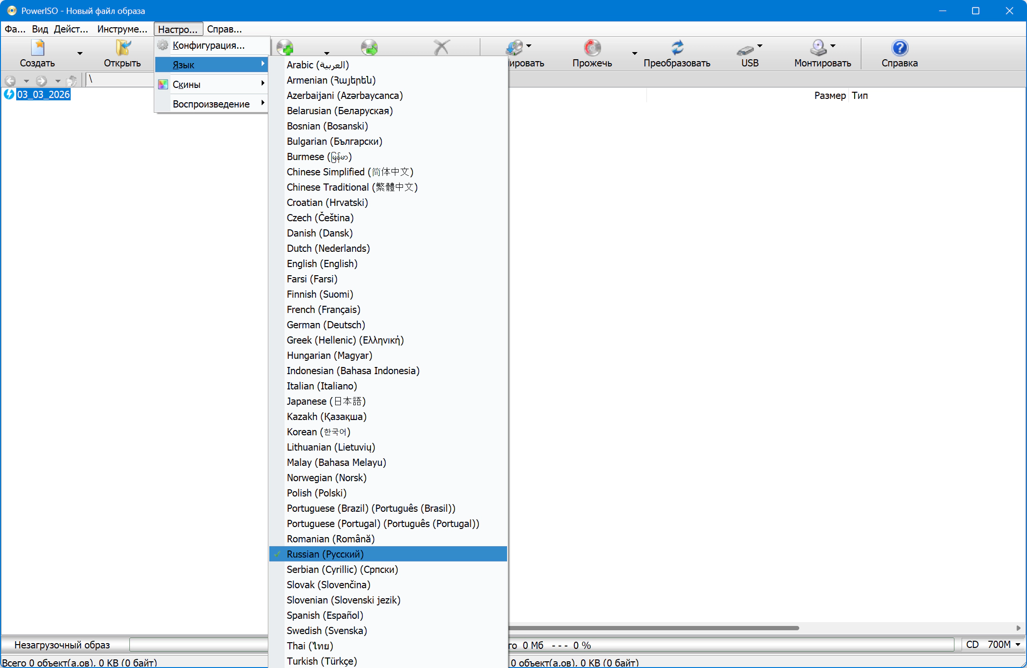Expand the Создать button dropdown arrow
1027x668 pixels.
pyautogui.click(x=80, y=53)
